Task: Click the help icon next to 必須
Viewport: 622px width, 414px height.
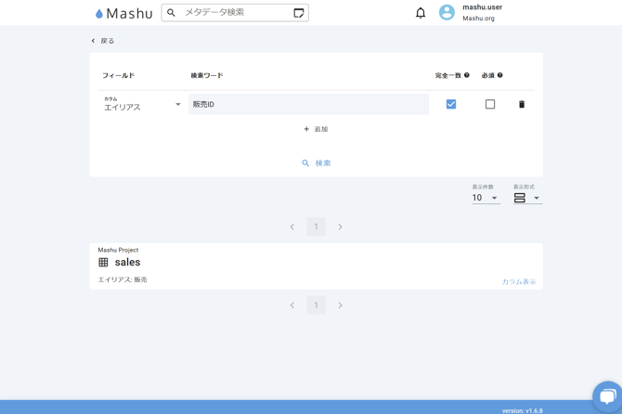Action: pos(500,75)
